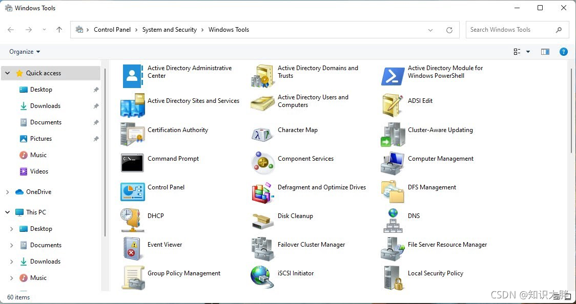
Task: Launch the Command Prompt icon
Action: click(132, 163)
